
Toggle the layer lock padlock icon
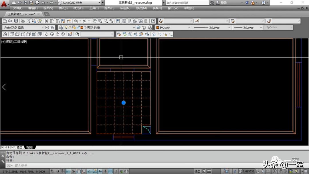pyautogui.click(x=78, y=27)
